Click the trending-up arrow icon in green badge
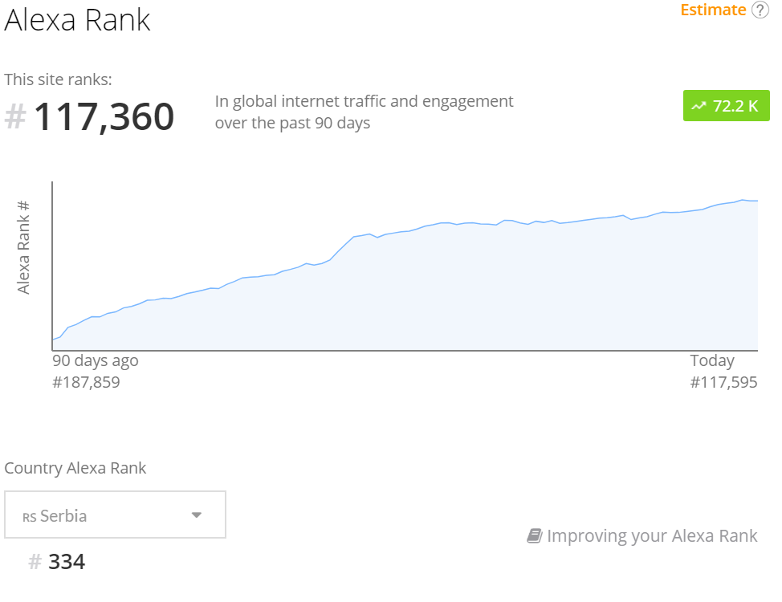 point(699,106)
